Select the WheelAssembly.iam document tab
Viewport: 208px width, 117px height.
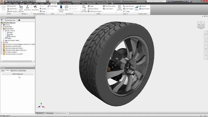pyautogui.click(x=61, y=113)
